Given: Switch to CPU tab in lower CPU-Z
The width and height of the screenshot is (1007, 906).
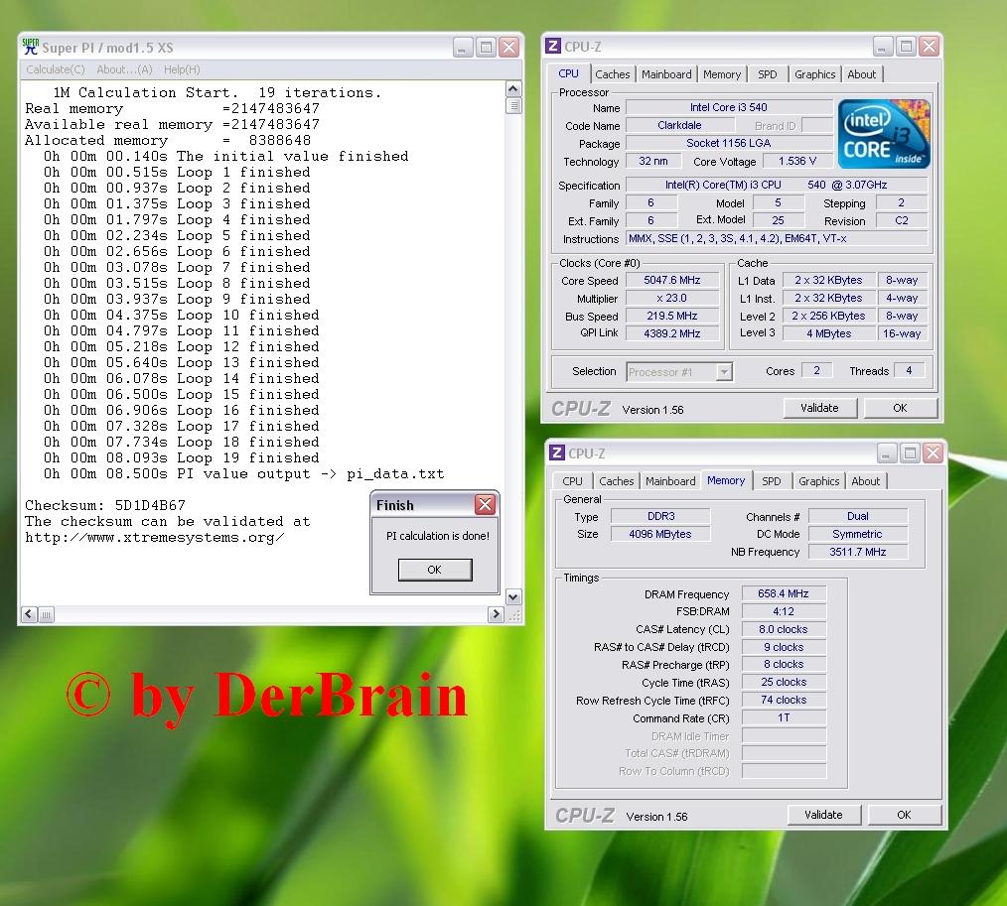Looking at the screenshot, I should pyautogui.click(x=572, y=481).
